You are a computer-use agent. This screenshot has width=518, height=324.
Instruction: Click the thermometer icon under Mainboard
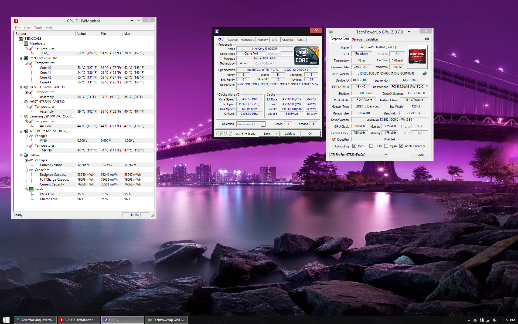tap(31, 48)
